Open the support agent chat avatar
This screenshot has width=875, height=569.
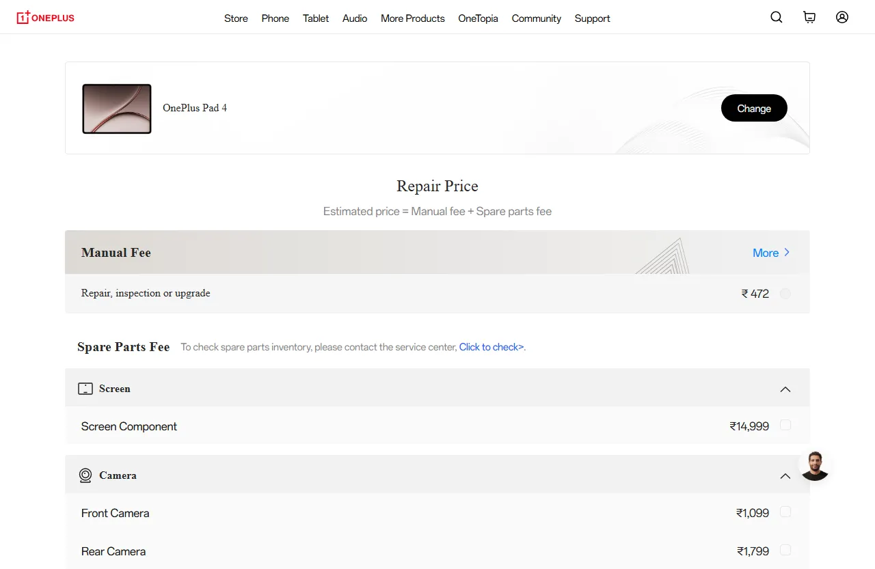click(x=814, y=466)
